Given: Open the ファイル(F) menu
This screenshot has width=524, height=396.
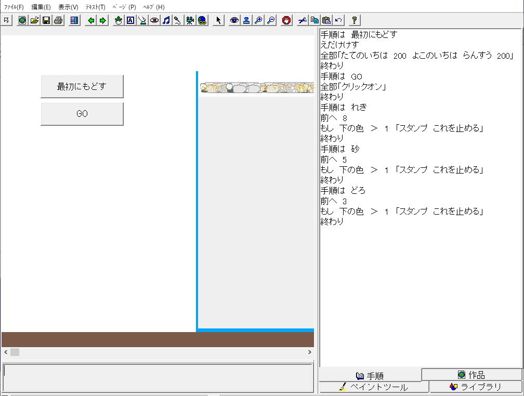Looking at the screenshot, I should (x=14, y=7).
